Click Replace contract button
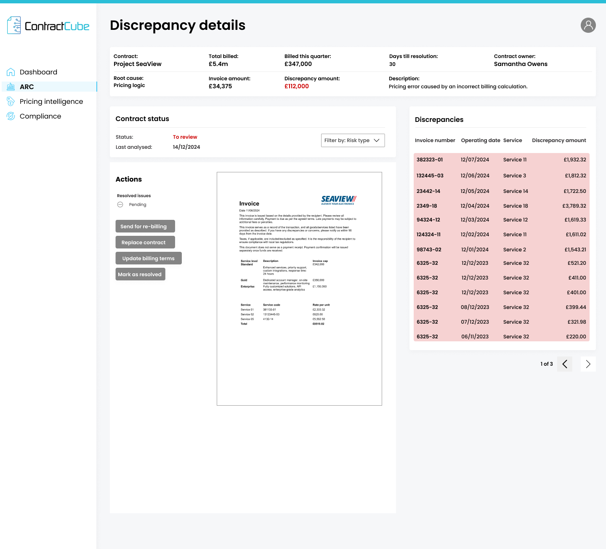This screenshot has width=606, height=549. pos(145,242)
